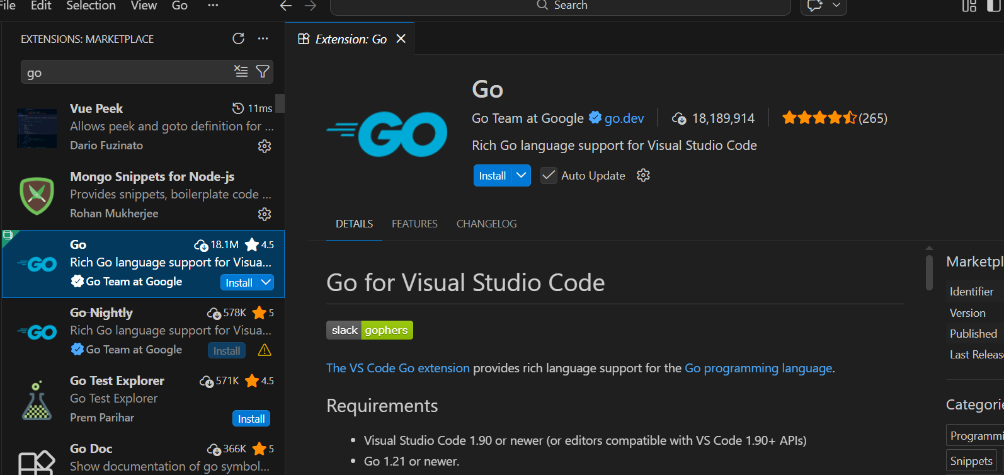Screen dimensions: 1004x475
Task: Click the Snippets category tag
Action: [971, 461]
